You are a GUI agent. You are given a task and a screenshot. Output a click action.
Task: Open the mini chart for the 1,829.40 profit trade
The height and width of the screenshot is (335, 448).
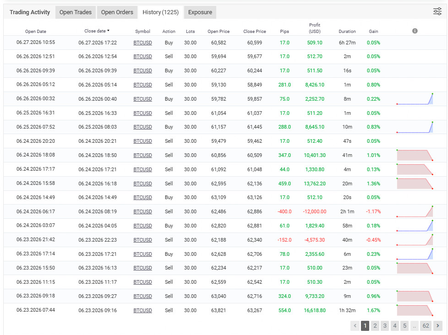(415, 226)
